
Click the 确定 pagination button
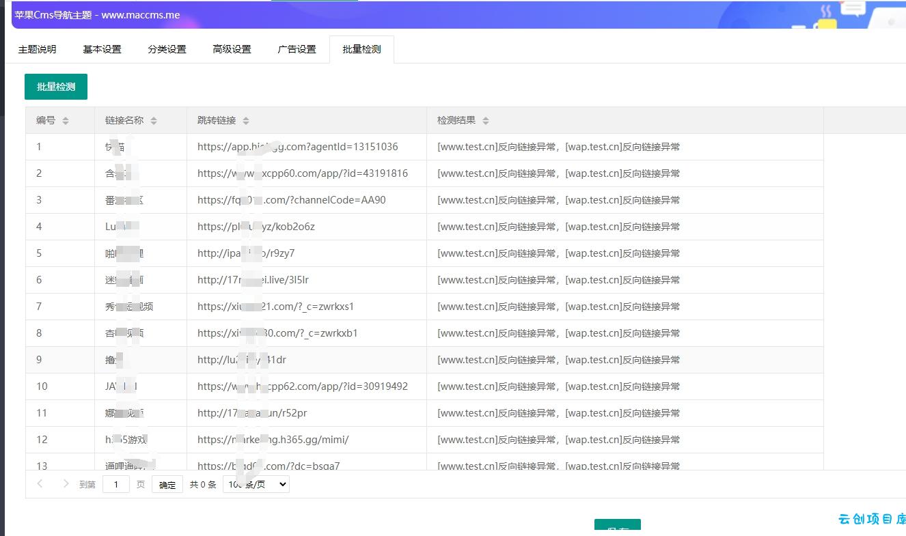pos(167,485)
